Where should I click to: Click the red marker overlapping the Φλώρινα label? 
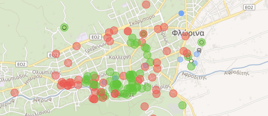[185, 36]
